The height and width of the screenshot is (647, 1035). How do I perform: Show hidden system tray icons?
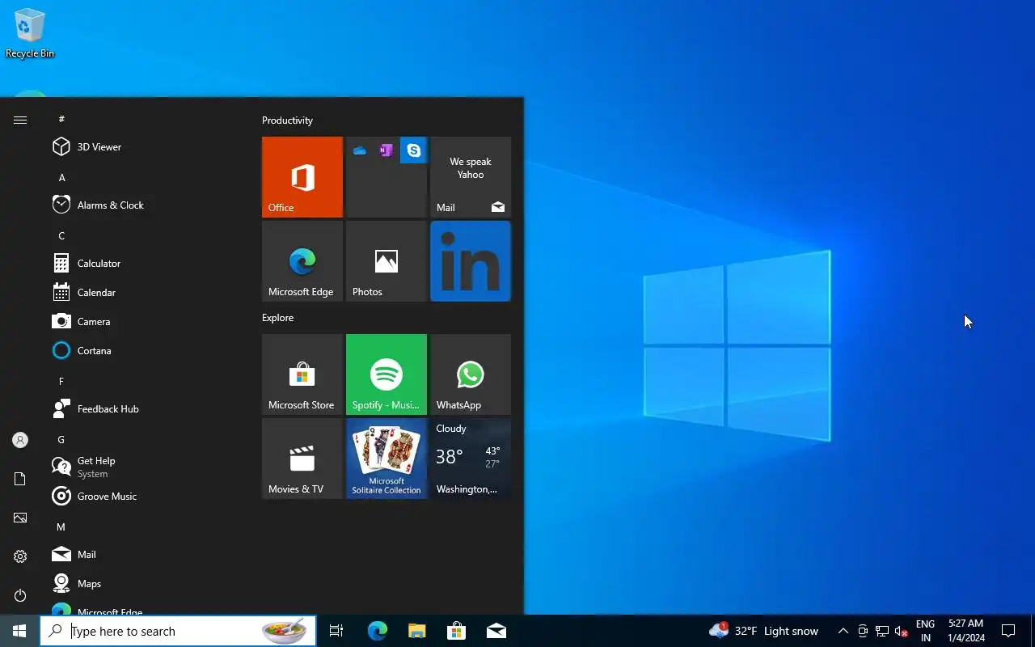click(x=843, y=631)
